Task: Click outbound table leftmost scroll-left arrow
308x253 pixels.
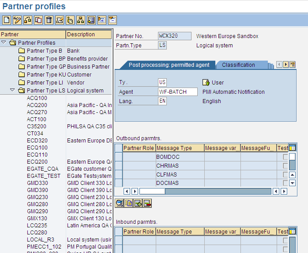Action: click(127, 191)
